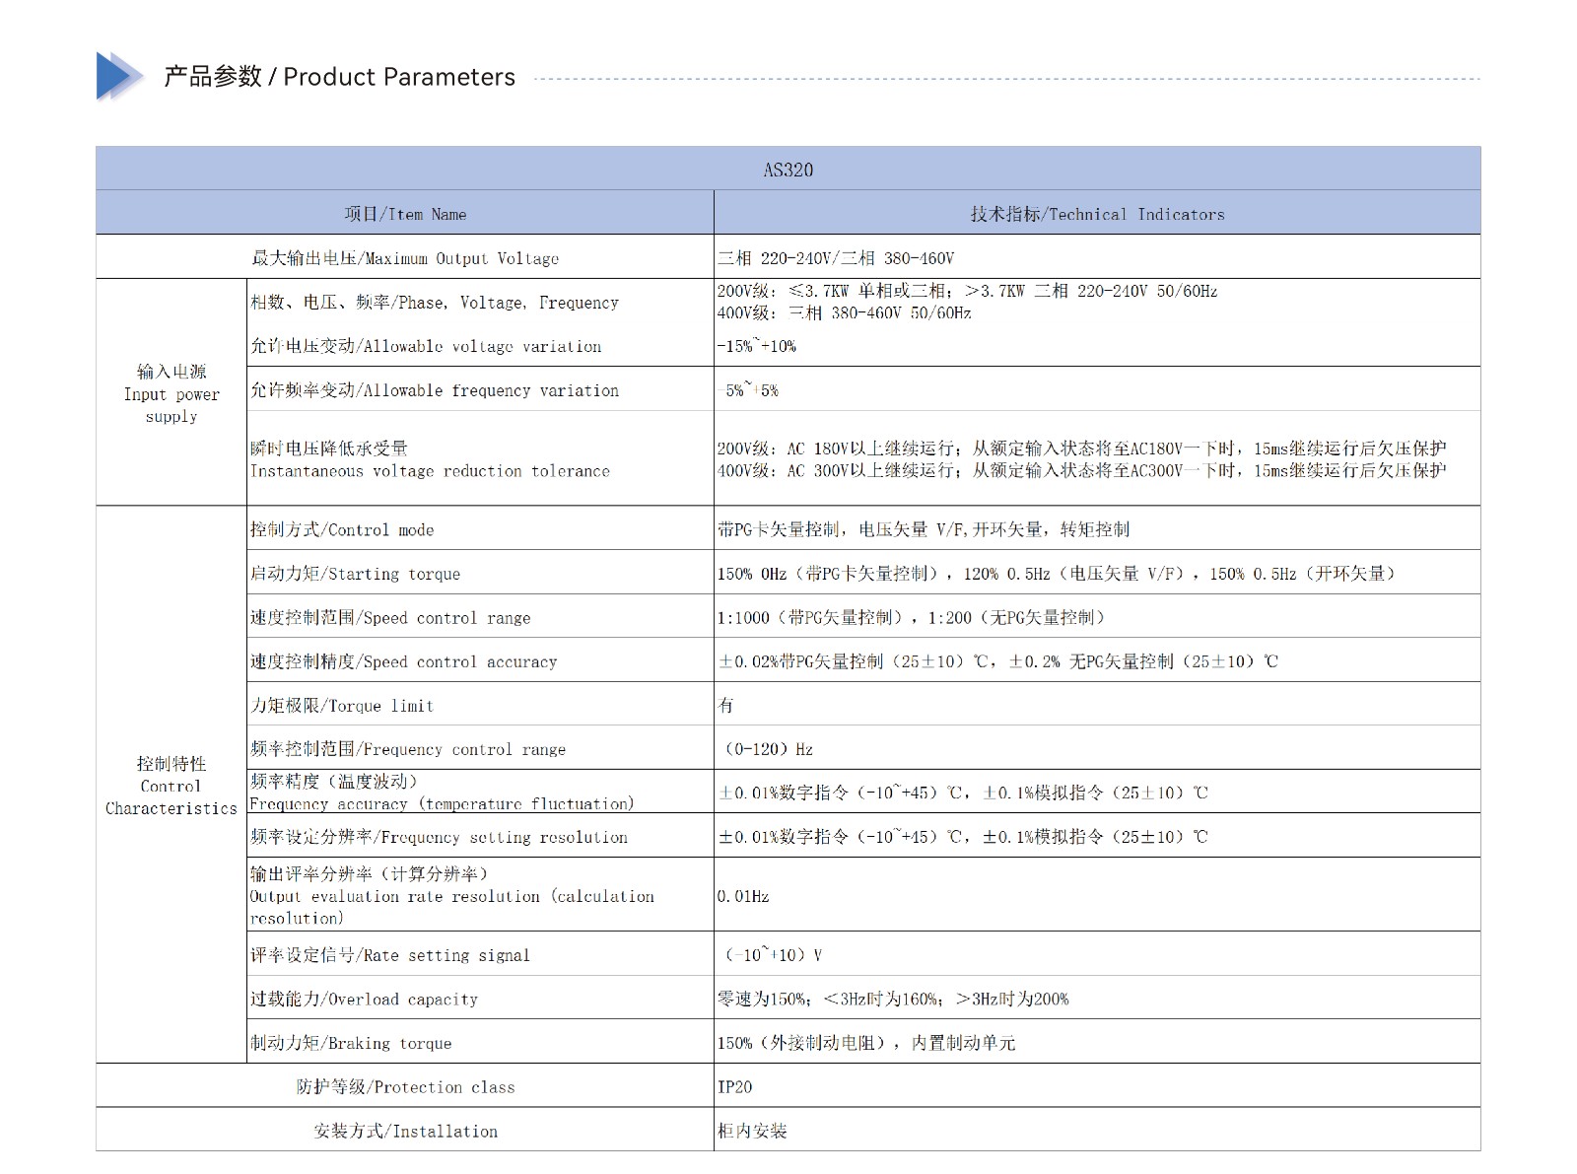Click the '±0.02%带PG矢量控制' value
The height and width of the screenshot is (1174, 1577).
click(x=997, y=661)
